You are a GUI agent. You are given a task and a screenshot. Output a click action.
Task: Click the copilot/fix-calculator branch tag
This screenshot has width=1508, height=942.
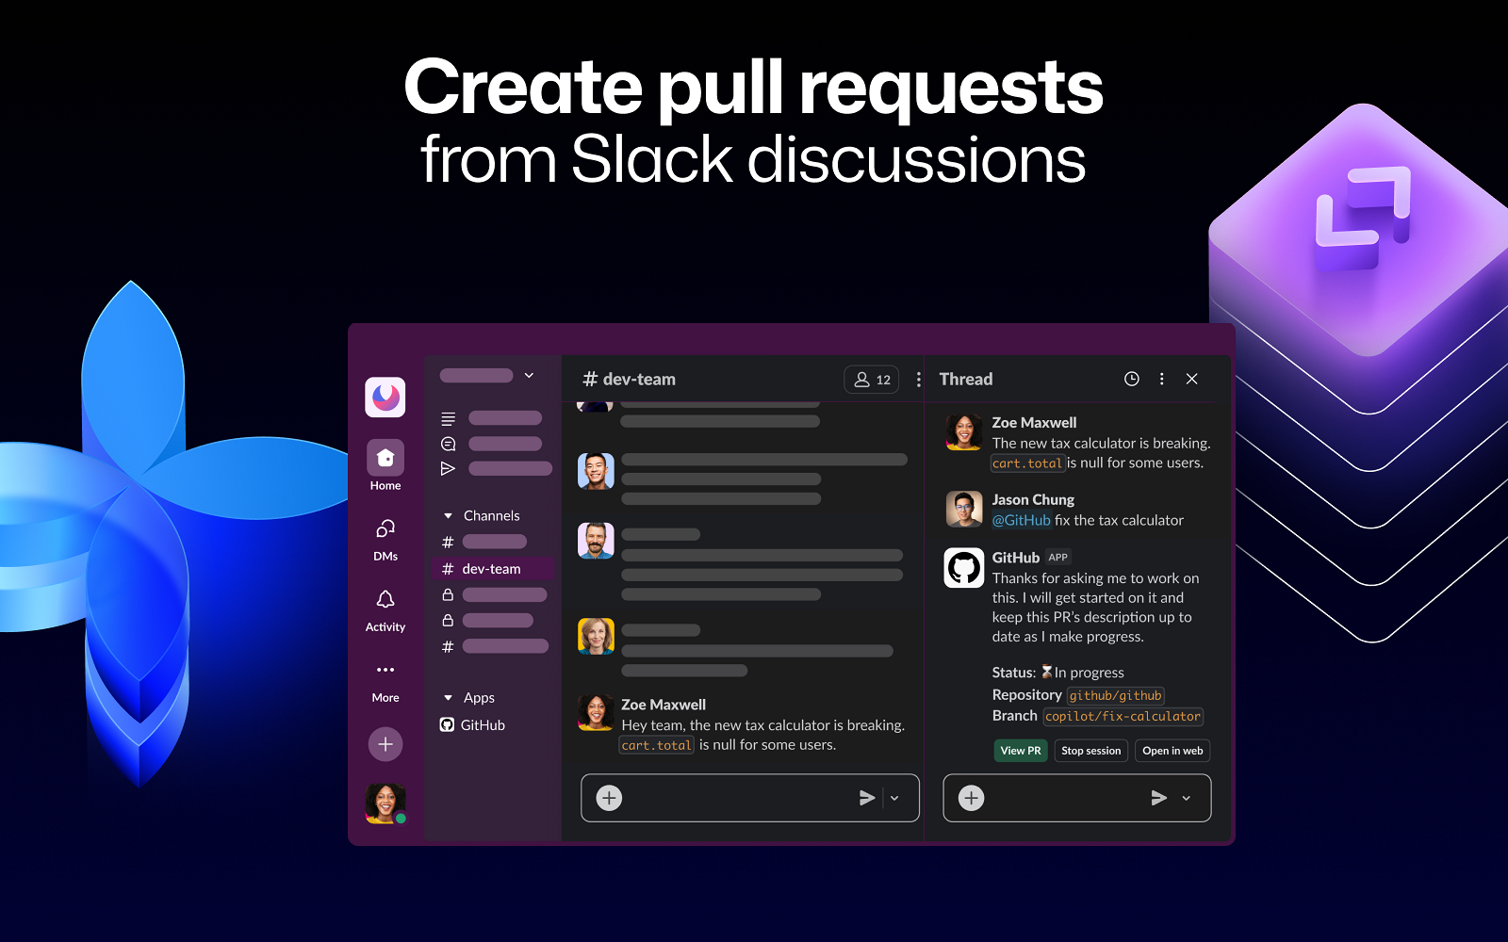[1123, 717]
